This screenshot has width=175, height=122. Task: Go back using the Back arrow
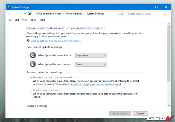[x=10, y=14]
